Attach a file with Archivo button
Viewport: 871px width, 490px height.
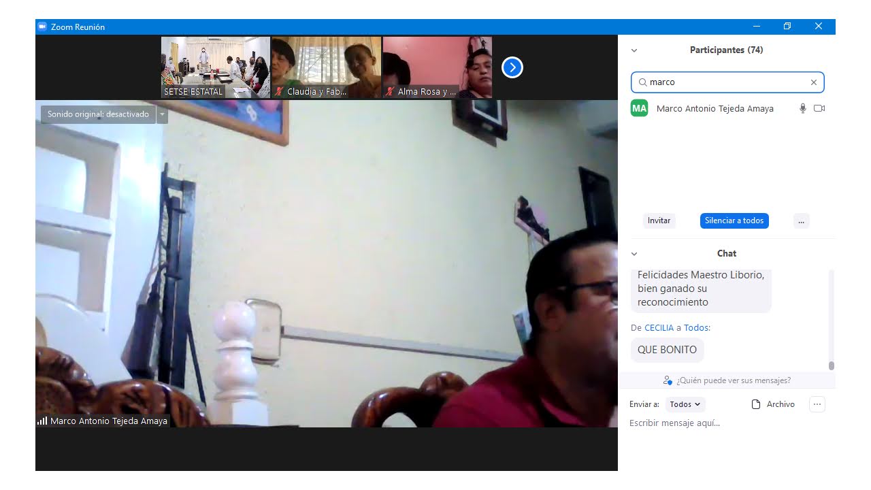(773, 404)
